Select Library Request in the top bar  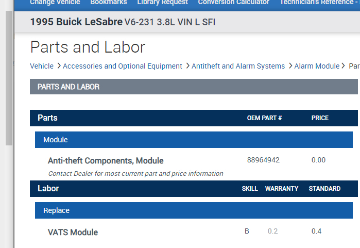click(x=162, y=3)
